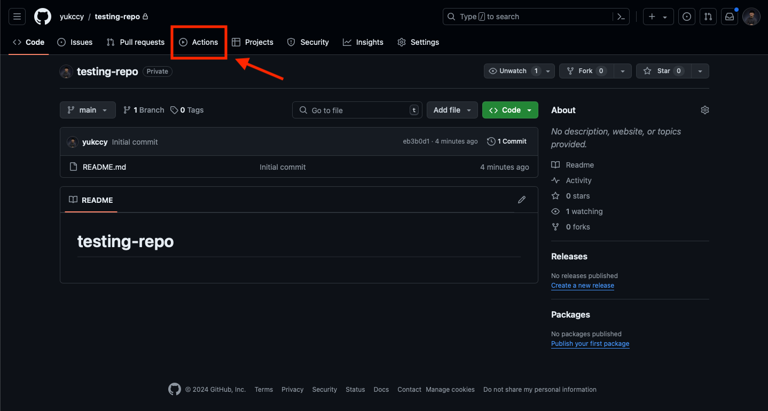Screen dimensions: 768x411
Task: Focus the Type / to search field
Action: pyautogui.click(x=528, y=17)
